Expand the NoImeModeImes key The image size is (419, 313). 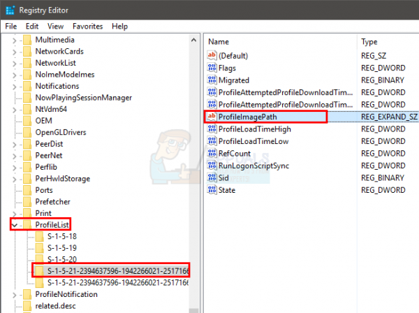[x=15, y=75]
